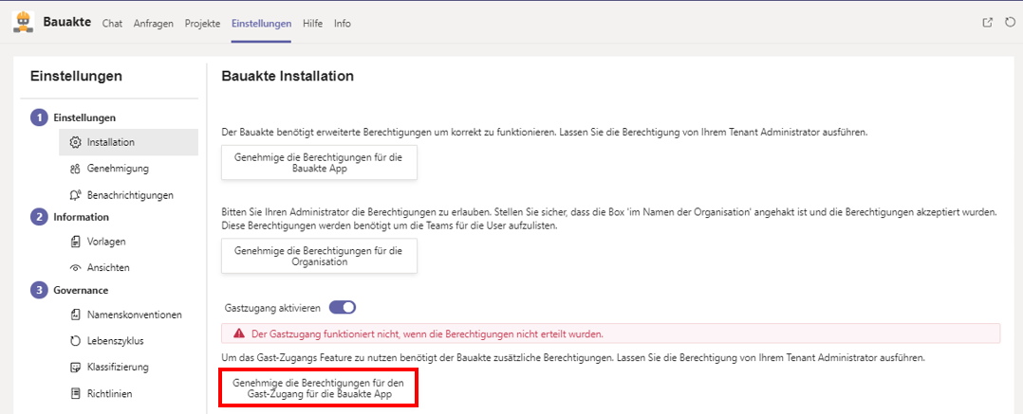Click the step 2 Information section header
1023x414 pixels.
(x=70, y=217)
